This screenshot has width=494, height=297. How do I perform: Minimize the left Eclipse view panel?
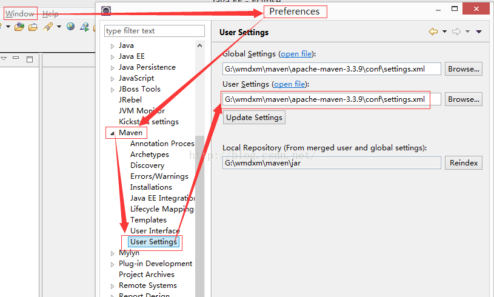coord(16,58)
